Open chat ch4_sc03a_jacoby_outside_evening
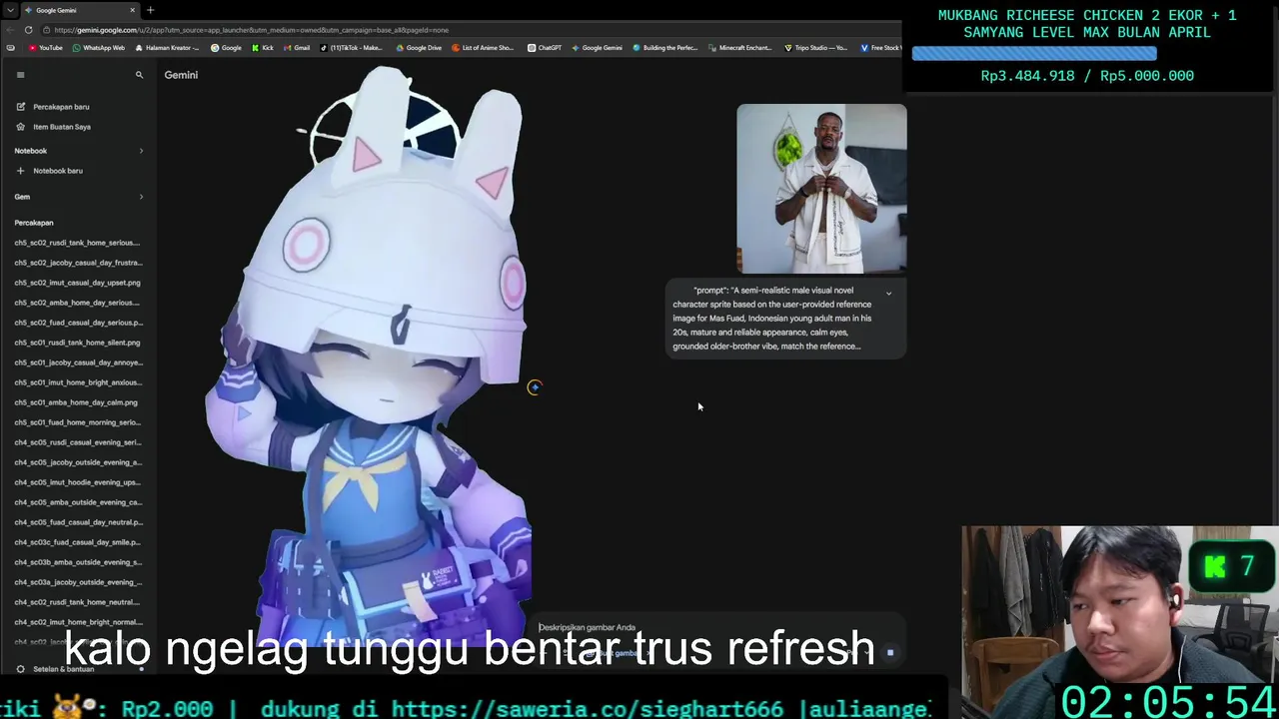The width and height of the screenshot is (1279, 719). coord(77,582)
